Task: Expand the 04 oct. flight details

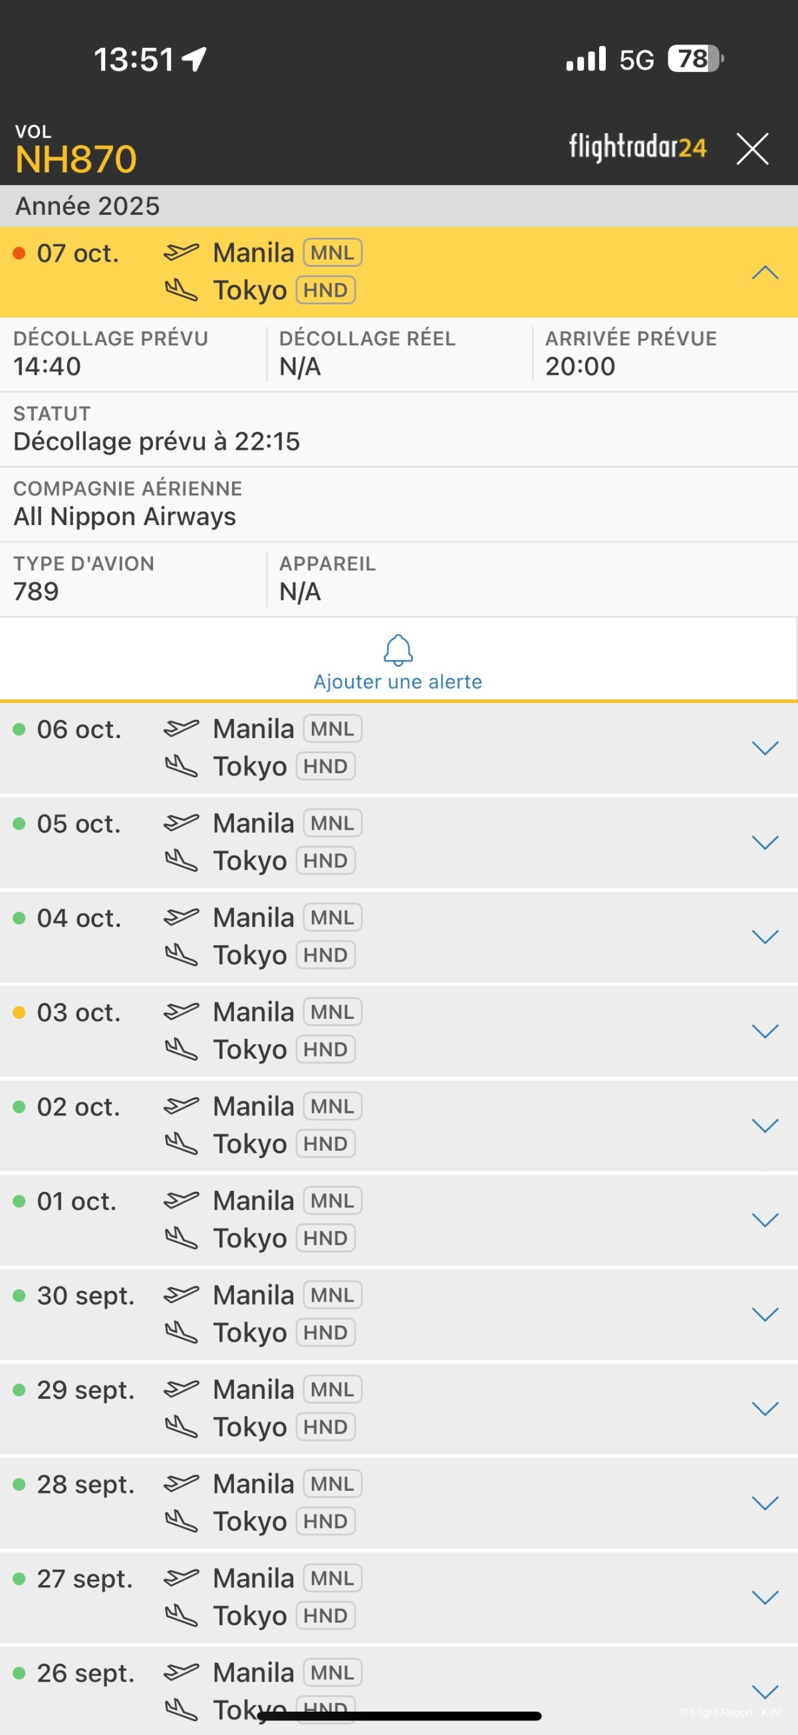Action: [764, 936]
